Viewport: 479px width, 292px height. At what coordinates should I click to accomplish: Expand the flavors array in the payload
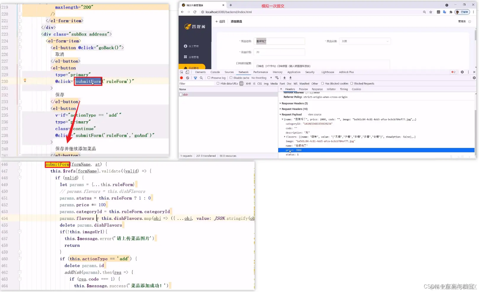(x=285, y=137)
